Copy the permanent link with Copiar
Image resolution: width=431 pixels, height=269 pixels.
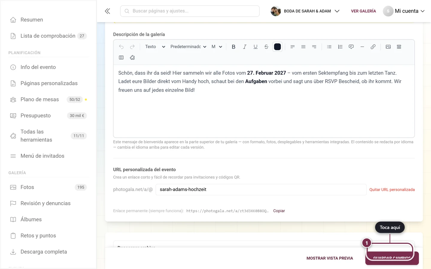(x=279, y=211)
